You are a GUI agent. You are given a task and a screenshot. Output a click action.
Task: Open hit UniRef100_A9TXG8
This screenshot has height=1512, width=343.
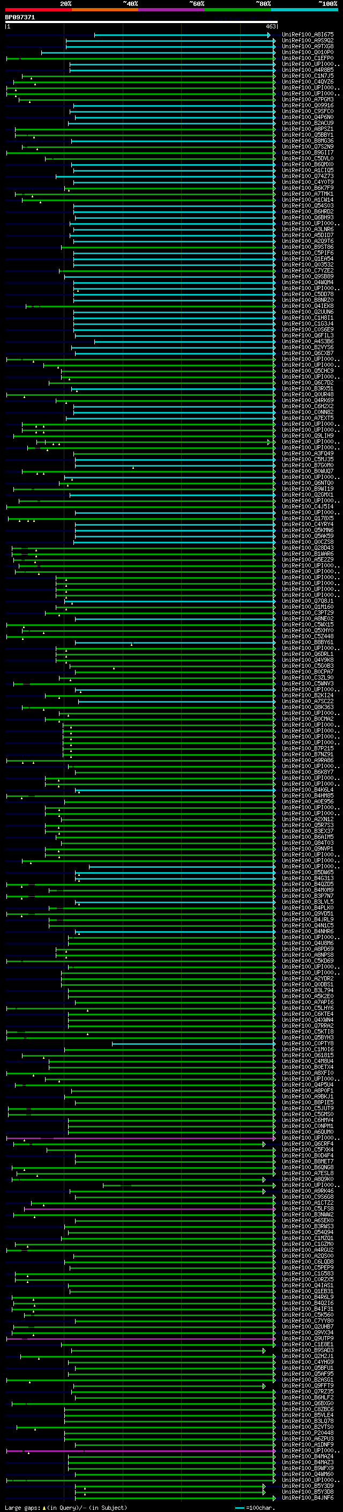tap(308, 47)
